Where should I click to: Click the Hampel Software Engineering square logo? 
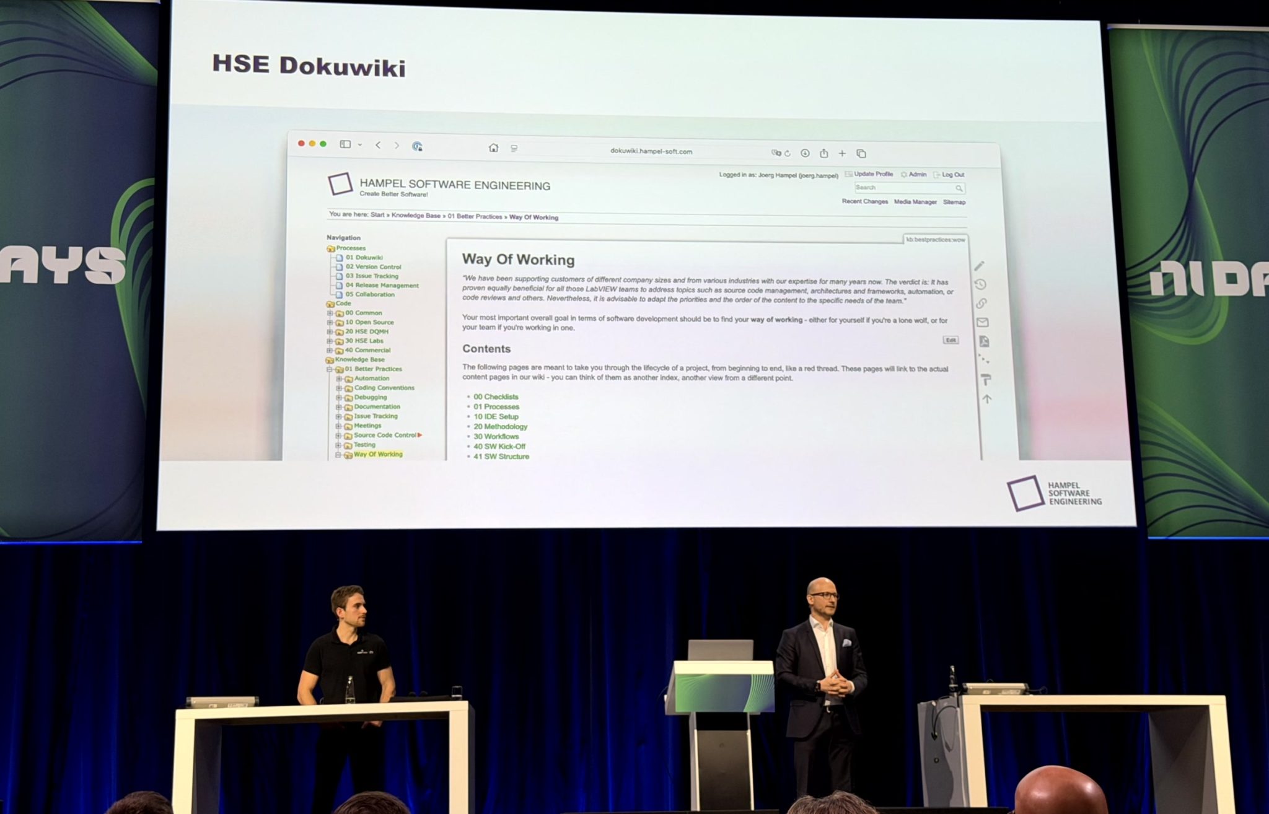[x=340, y=184]
